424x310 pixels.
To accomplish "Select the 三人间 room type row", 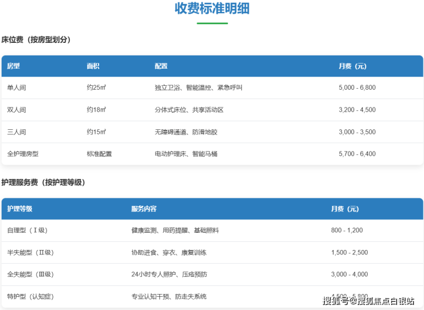I will pos(17,132).
